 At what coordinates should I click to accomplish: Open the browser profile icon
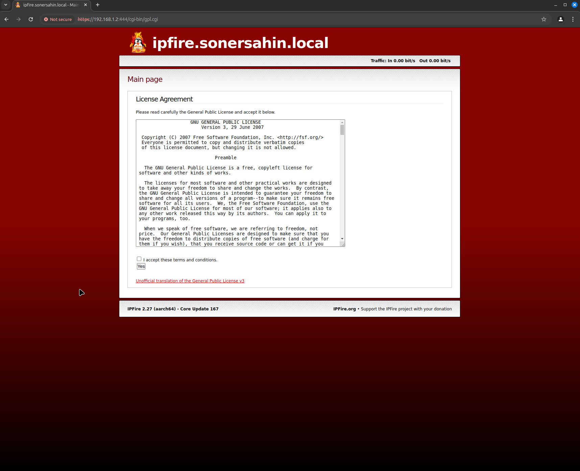point(560,19)
